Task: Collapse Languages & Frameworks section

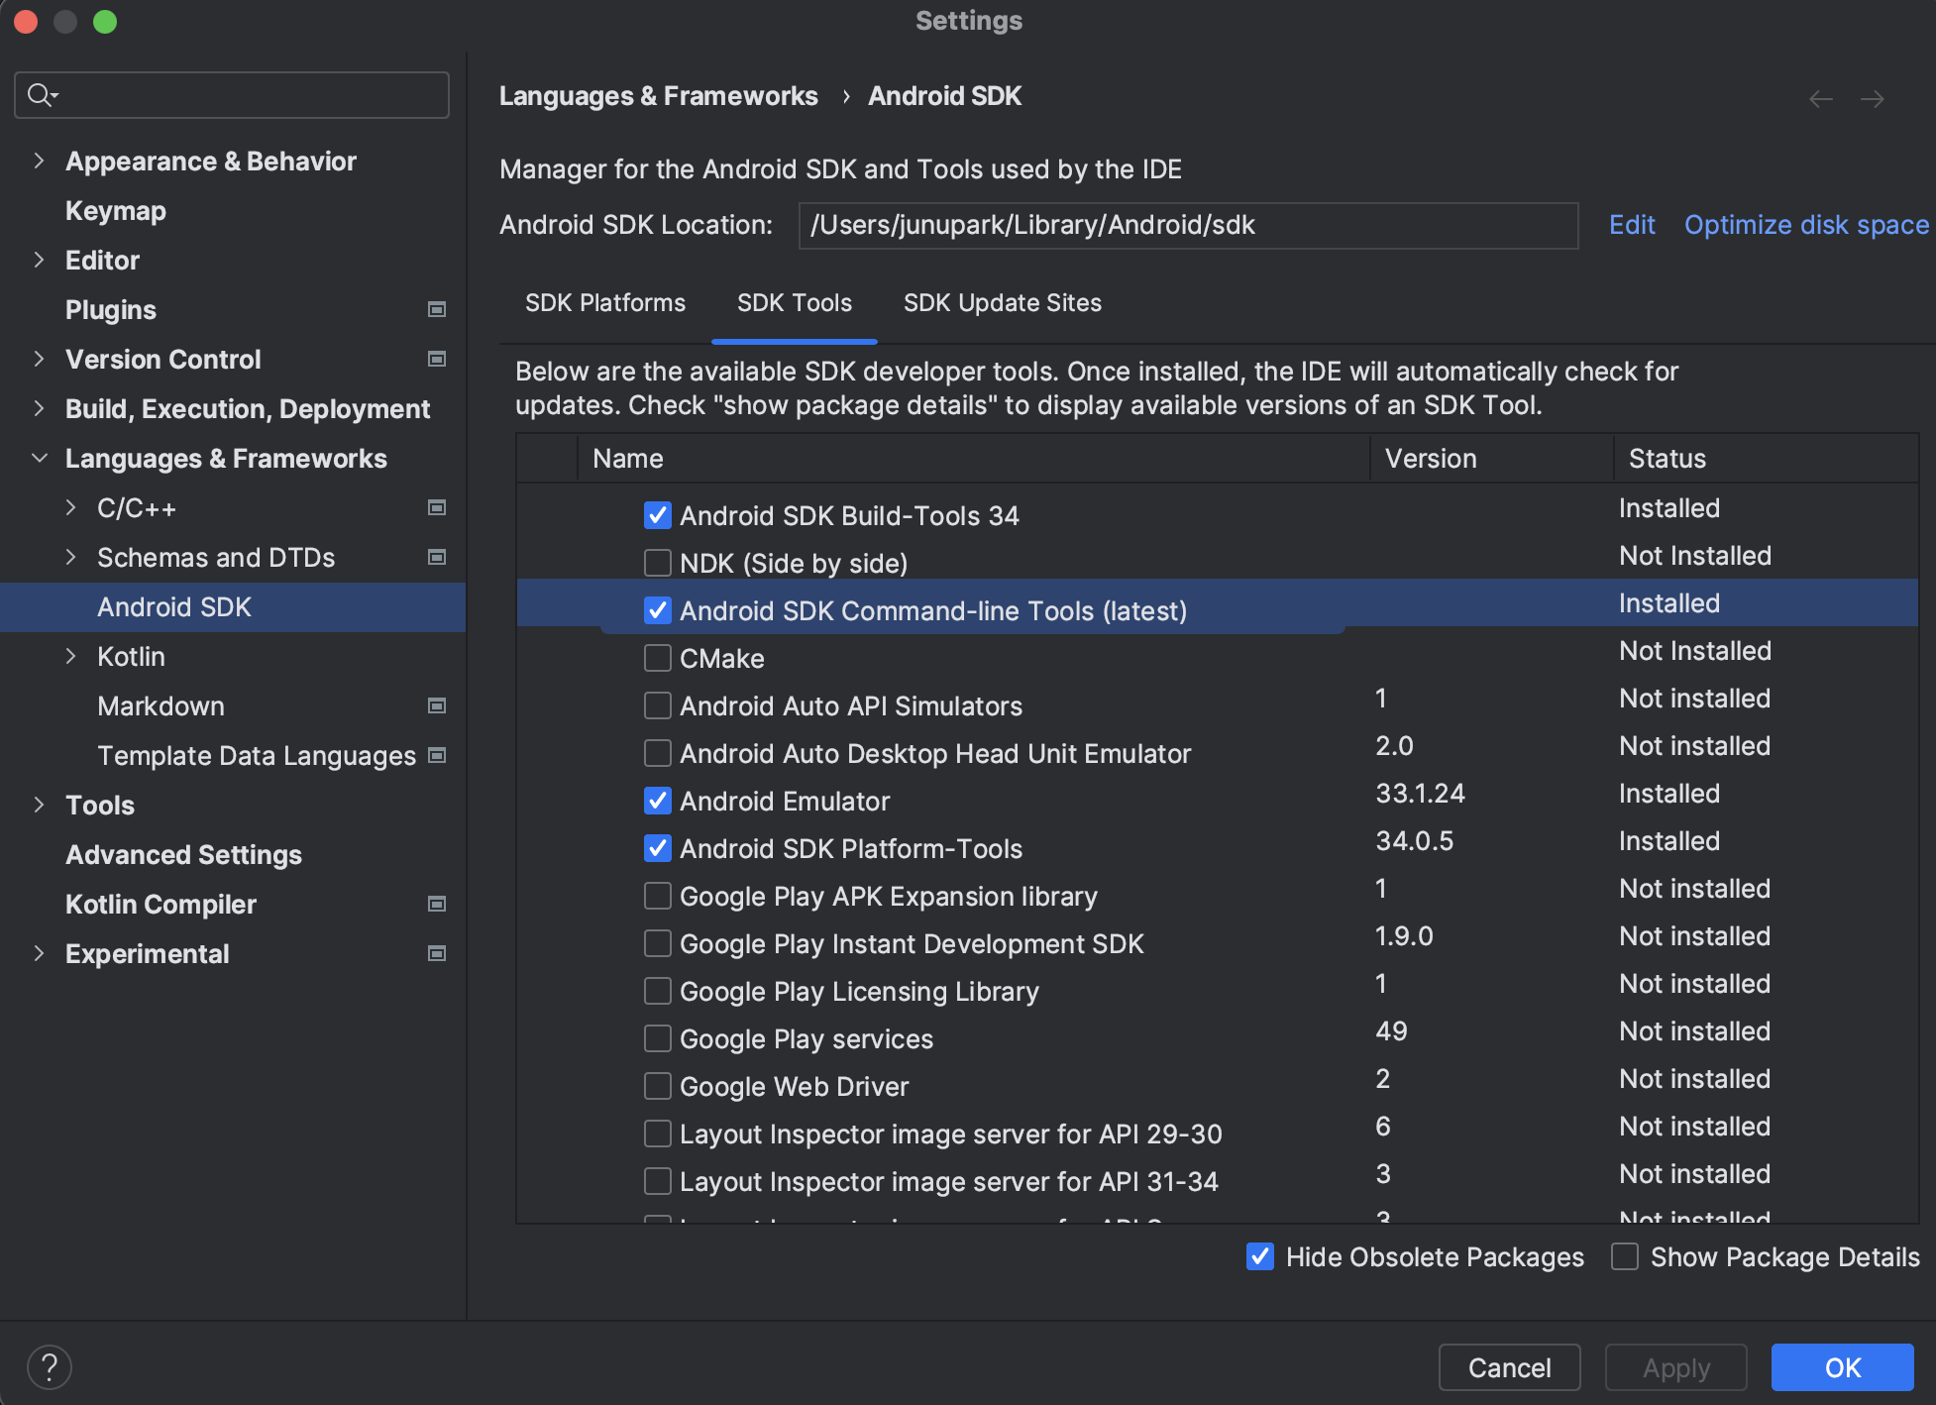Action: tap(40, 459)
